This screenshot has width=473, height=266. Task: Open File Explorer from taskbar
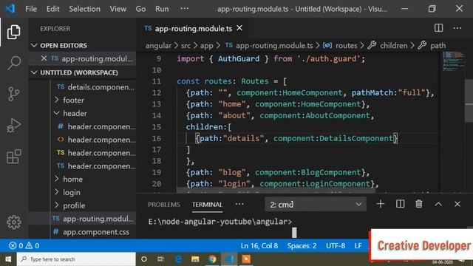(x=195, y=259)
